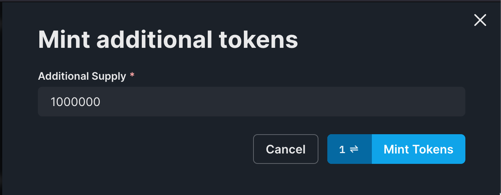Click the outlined Cancel button
The image size is (501, 195).
(x=285, y=149)
